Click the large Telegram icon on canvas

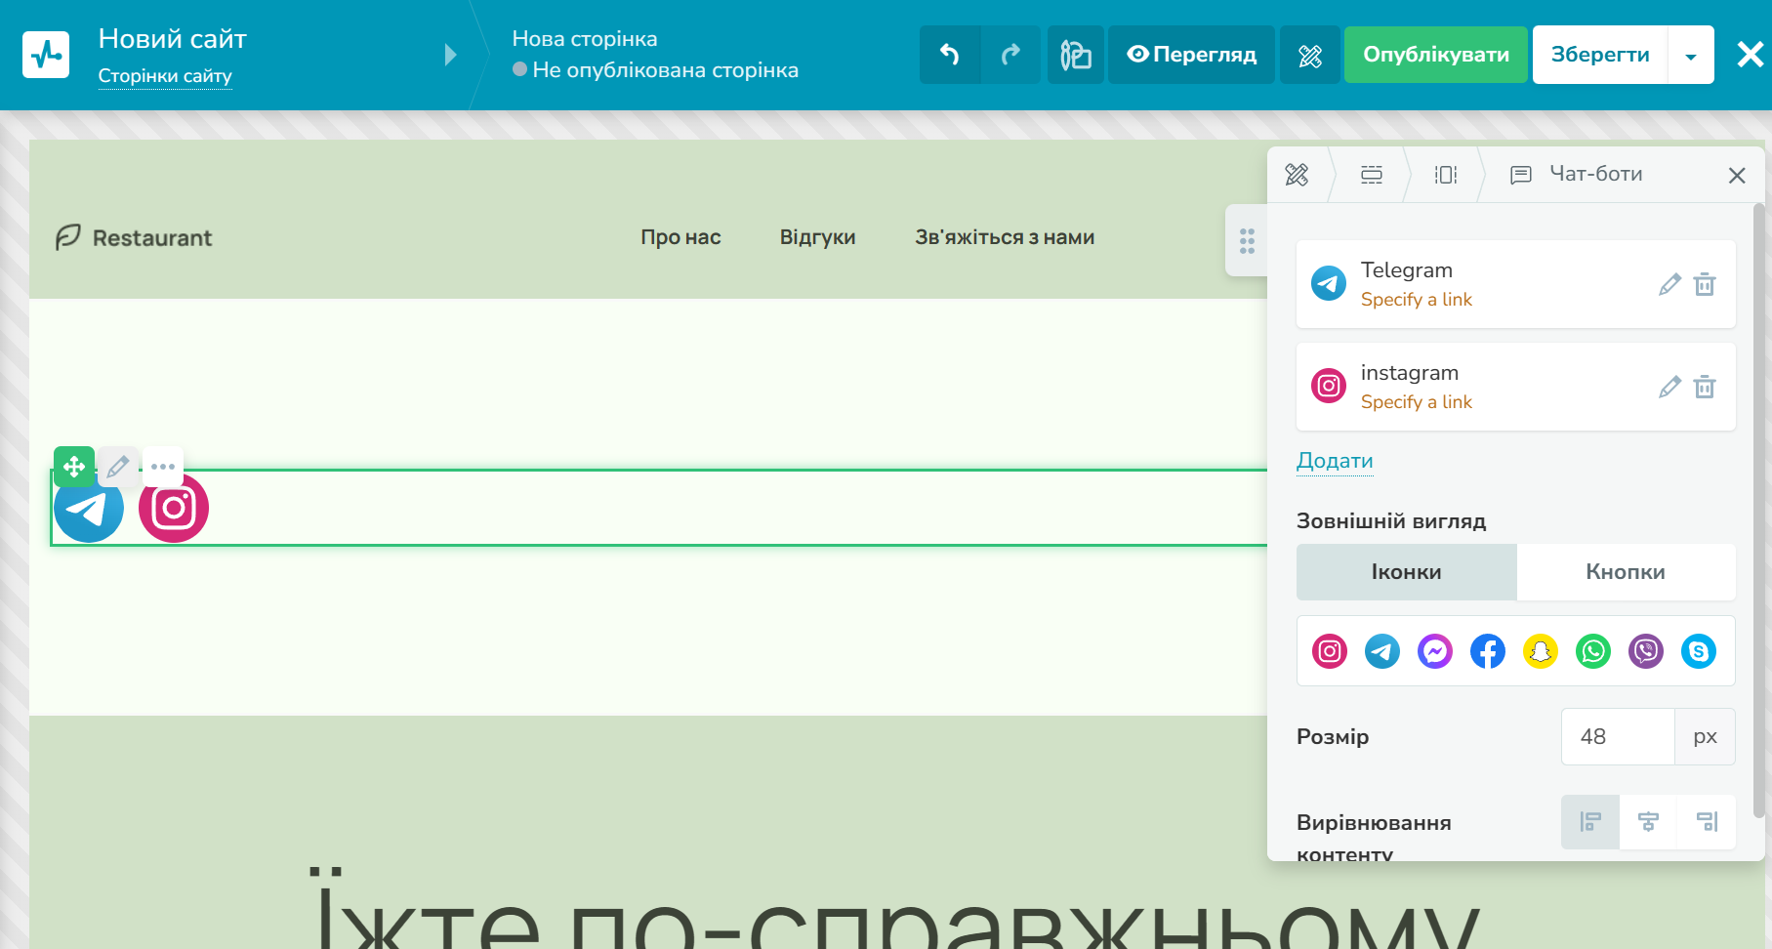pyautogui.click(x=89, y=508)
